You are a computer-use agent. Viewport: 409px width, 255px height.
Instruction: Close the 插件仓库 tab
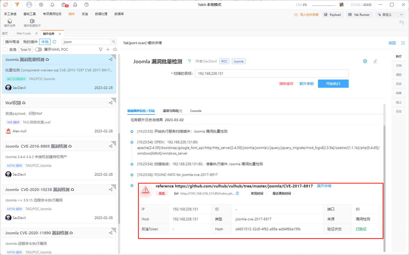point(60,33)
